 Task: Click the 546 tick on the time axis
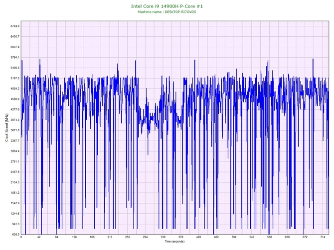pos(252,237)
